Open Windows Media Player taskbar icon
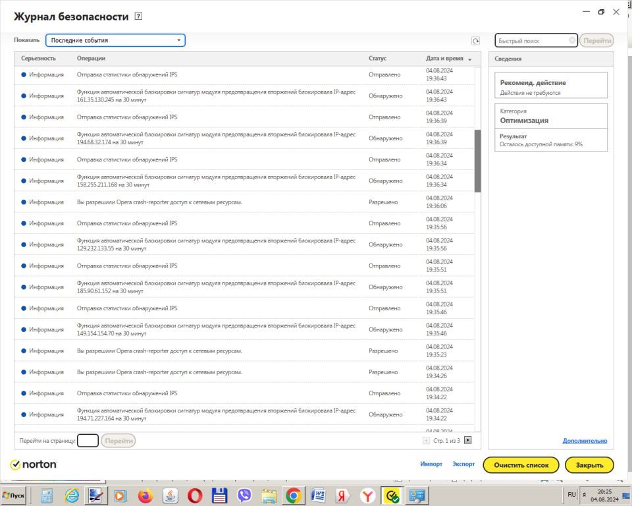 pos(120,495)
